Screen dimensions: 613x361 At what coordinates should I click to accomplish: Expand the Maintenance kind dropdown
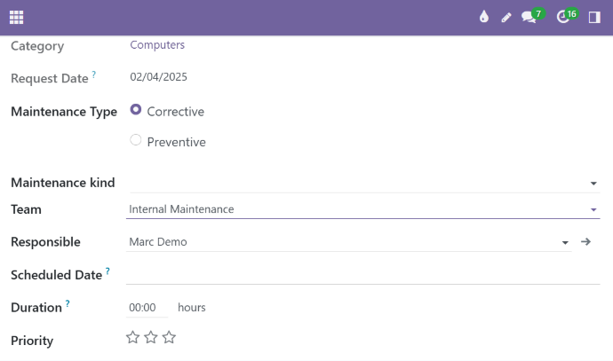pos(593,184)
